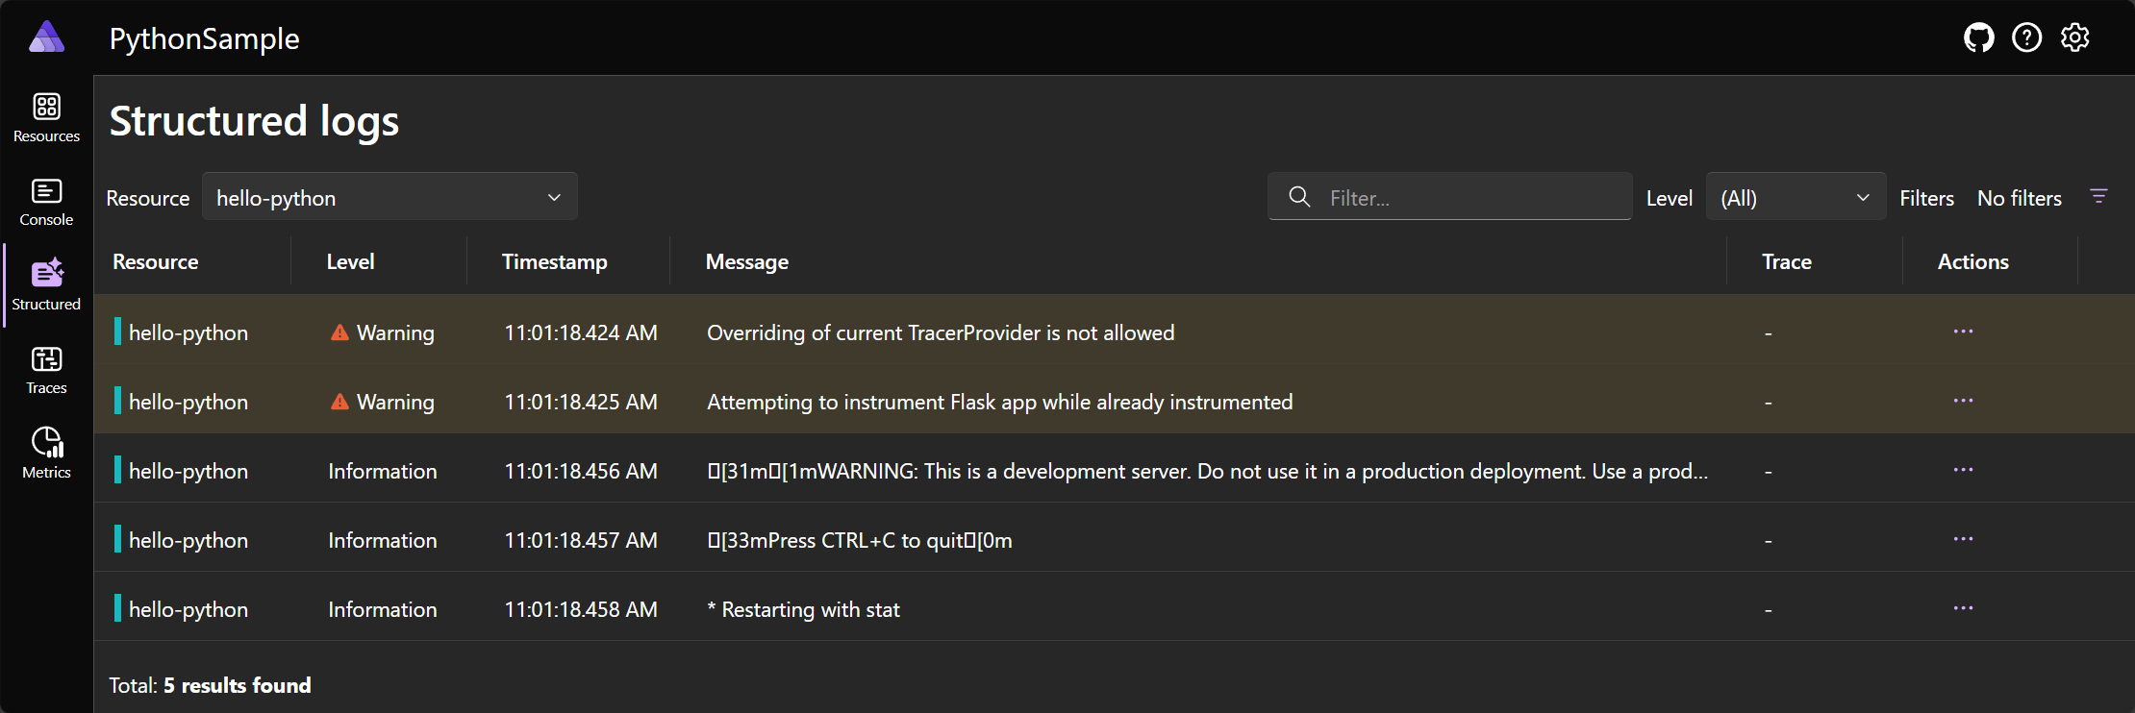Expand the hello-python resource dropdown
This screenshot has width=2135, height=713.
(x=389, y=197)
